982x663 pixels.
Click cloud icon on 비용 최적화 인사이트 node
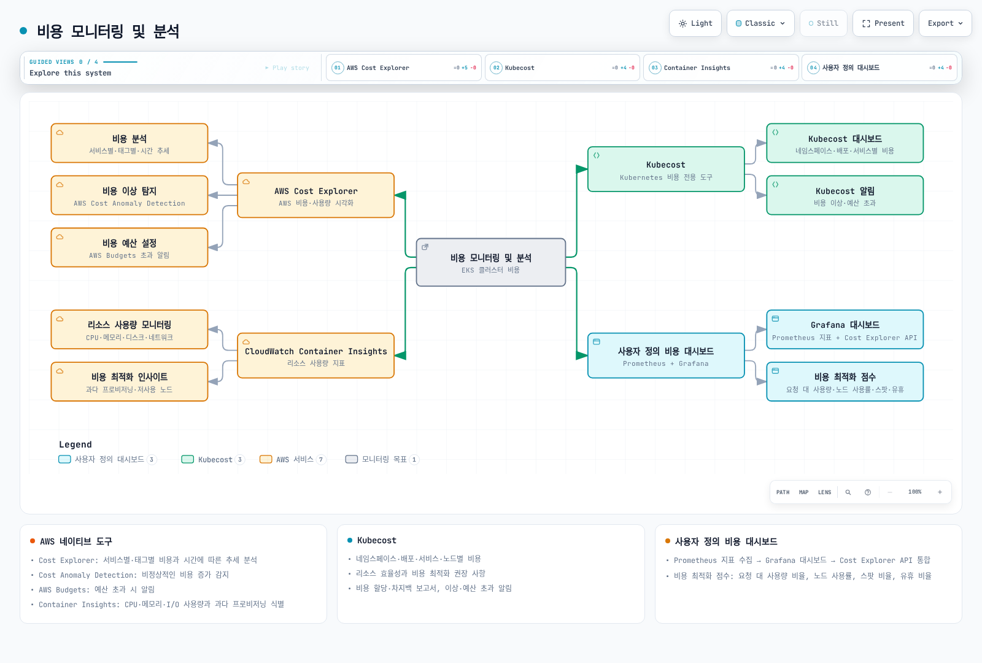[60, 371]
